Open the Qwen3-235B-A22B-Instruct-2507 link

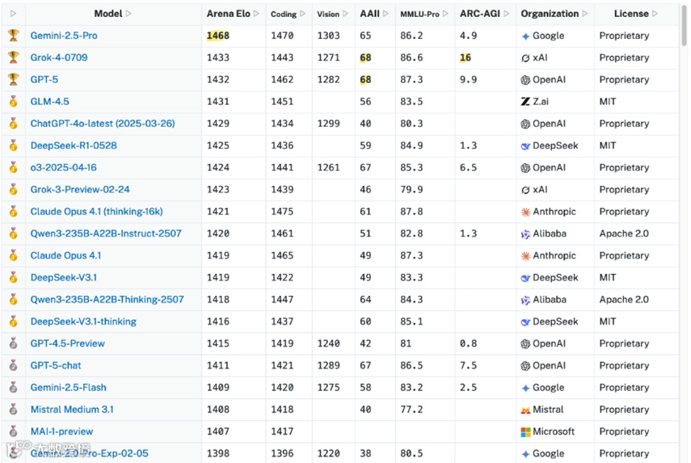[106, 234]
